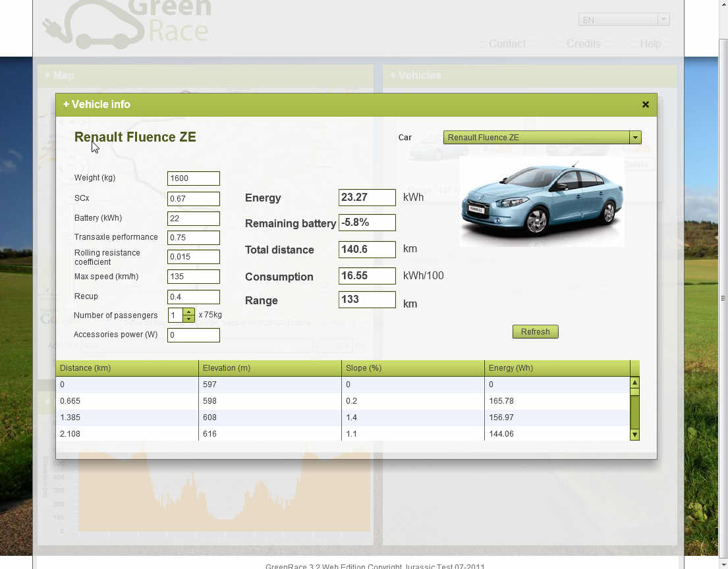728x569 pixels.
Task: Click the Refresh button
Action: click(536, 332)
